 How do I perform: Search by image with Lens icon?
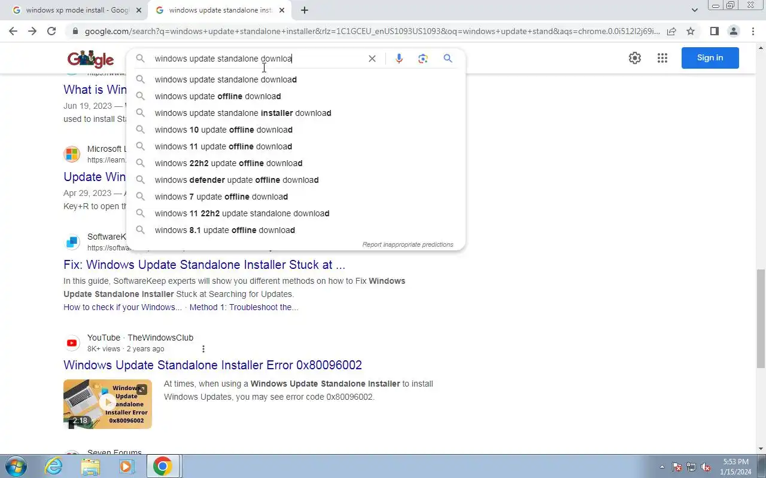(x=423, y=59)
